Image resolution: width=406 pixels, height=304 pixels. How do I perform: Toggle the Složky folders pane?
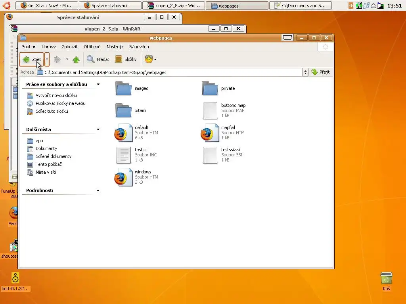coord(126,59)
